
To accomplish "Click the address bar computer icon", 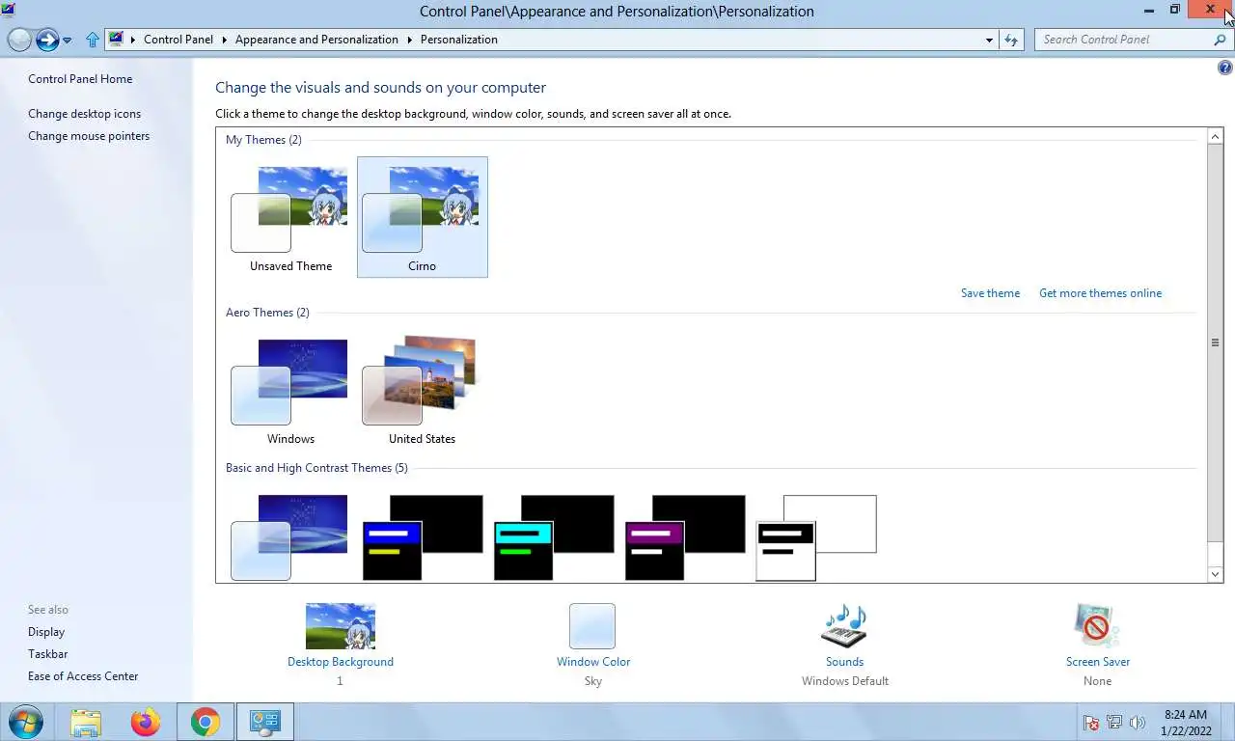I will (116, 40).
